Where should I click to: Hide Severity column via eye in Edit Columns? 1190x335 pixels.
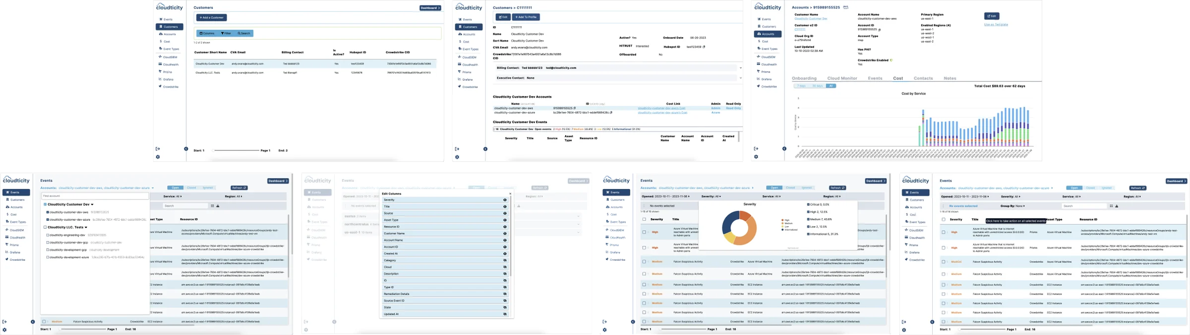pyautogui.click(x=505, y=200)
